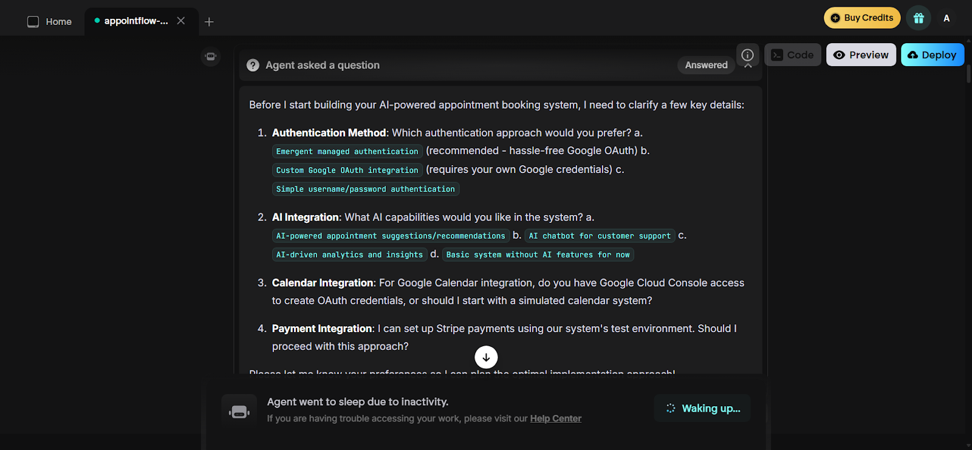Select Custom Google OAuth integration option
This screenshot has width=972, height=450.
[347, 170]
